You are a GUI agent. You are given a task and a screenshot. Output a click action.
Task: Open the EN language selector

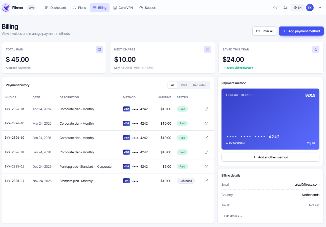298,8
